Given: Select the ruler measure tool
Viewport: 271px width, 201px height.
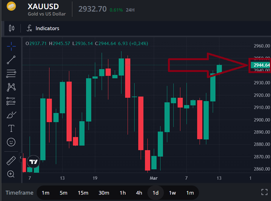Looking at the screenshot, I should pos(11,161).
